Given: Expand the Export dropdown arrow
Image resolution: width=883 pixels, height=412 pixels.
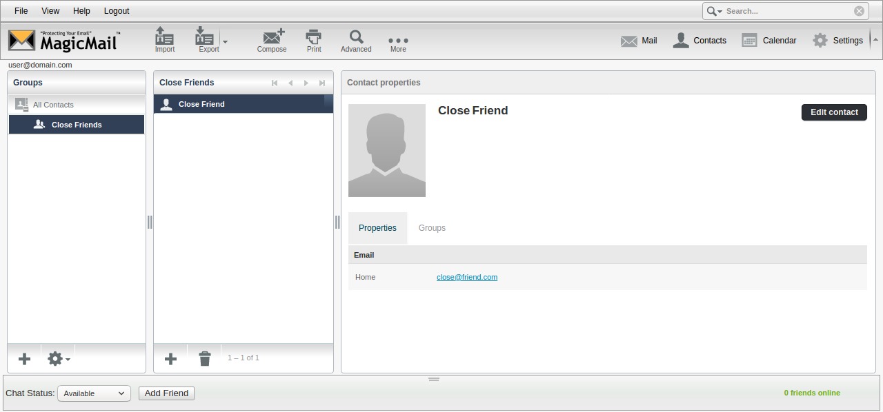Looking at the screenshot, I should pos(226,41).
